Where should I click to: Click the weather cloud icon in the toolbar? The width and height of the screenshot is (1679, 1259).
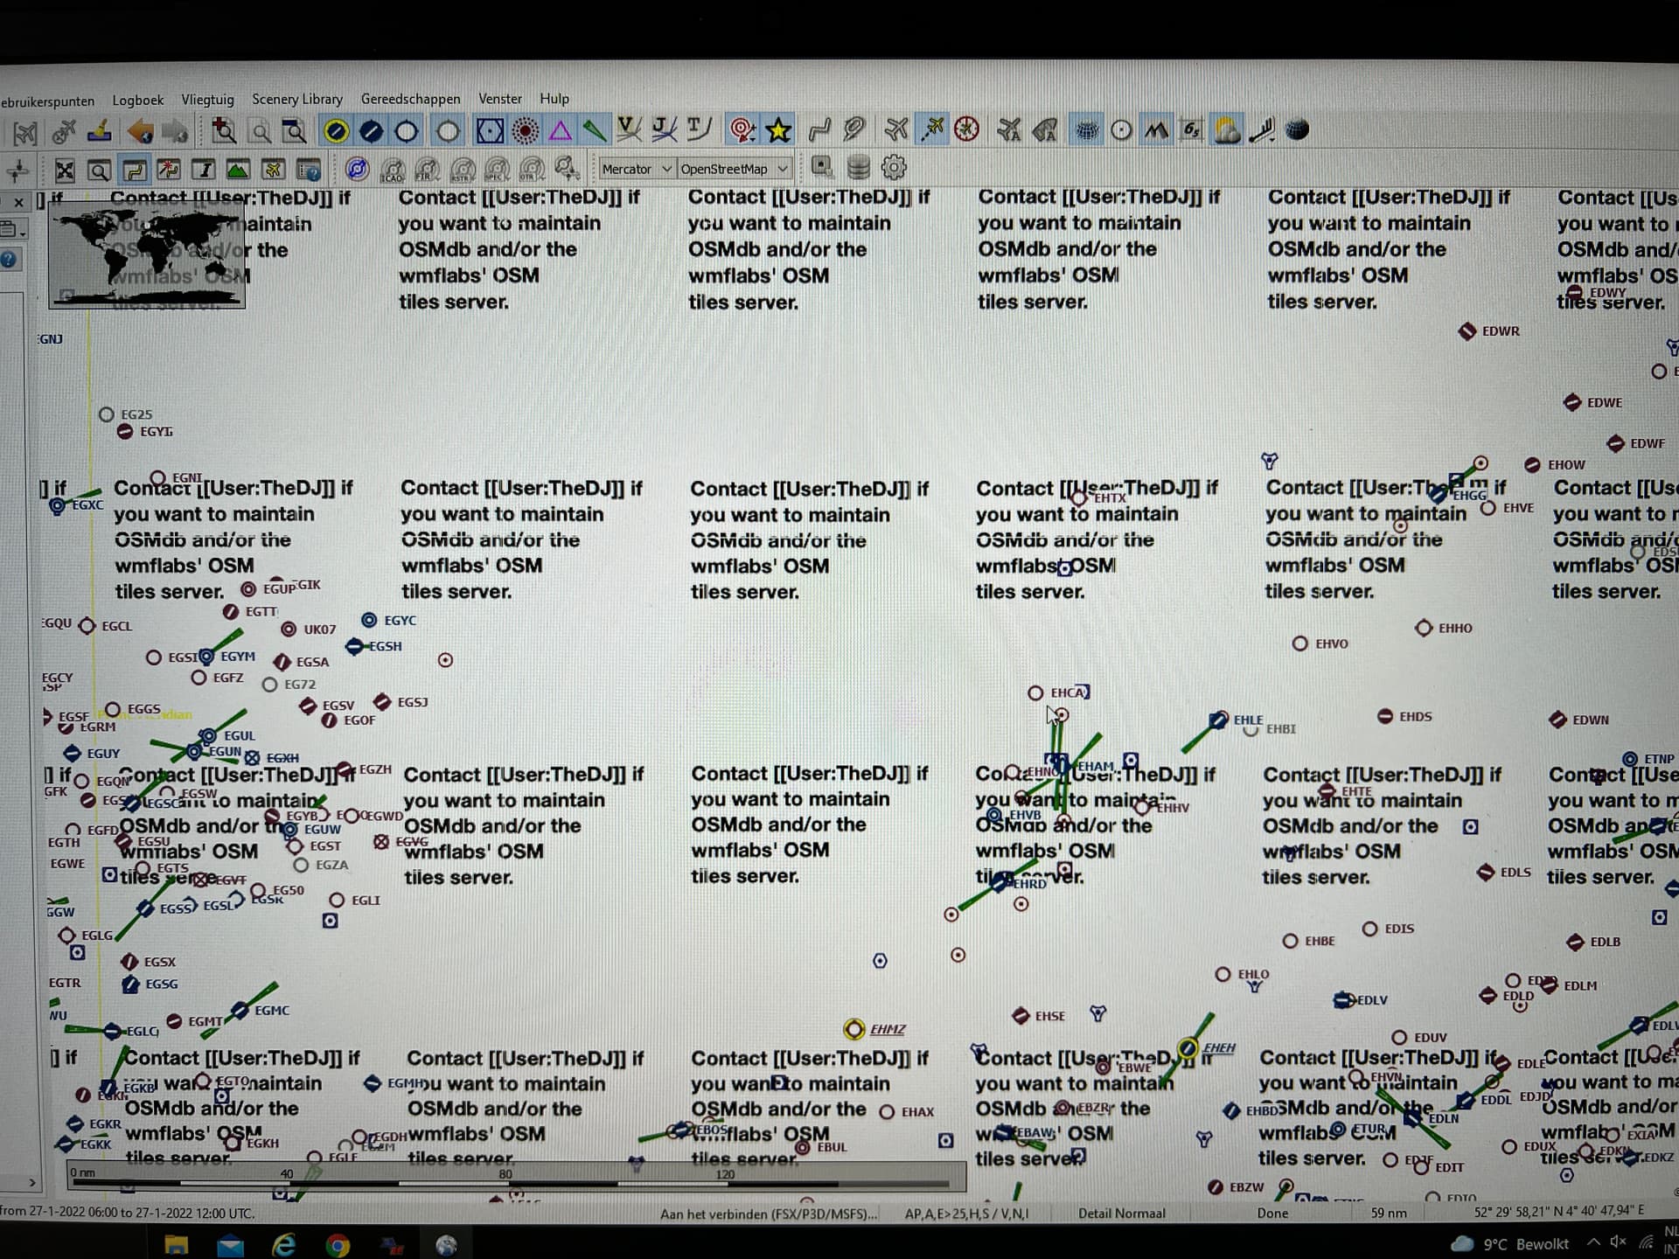click(x=1226, y=131)
